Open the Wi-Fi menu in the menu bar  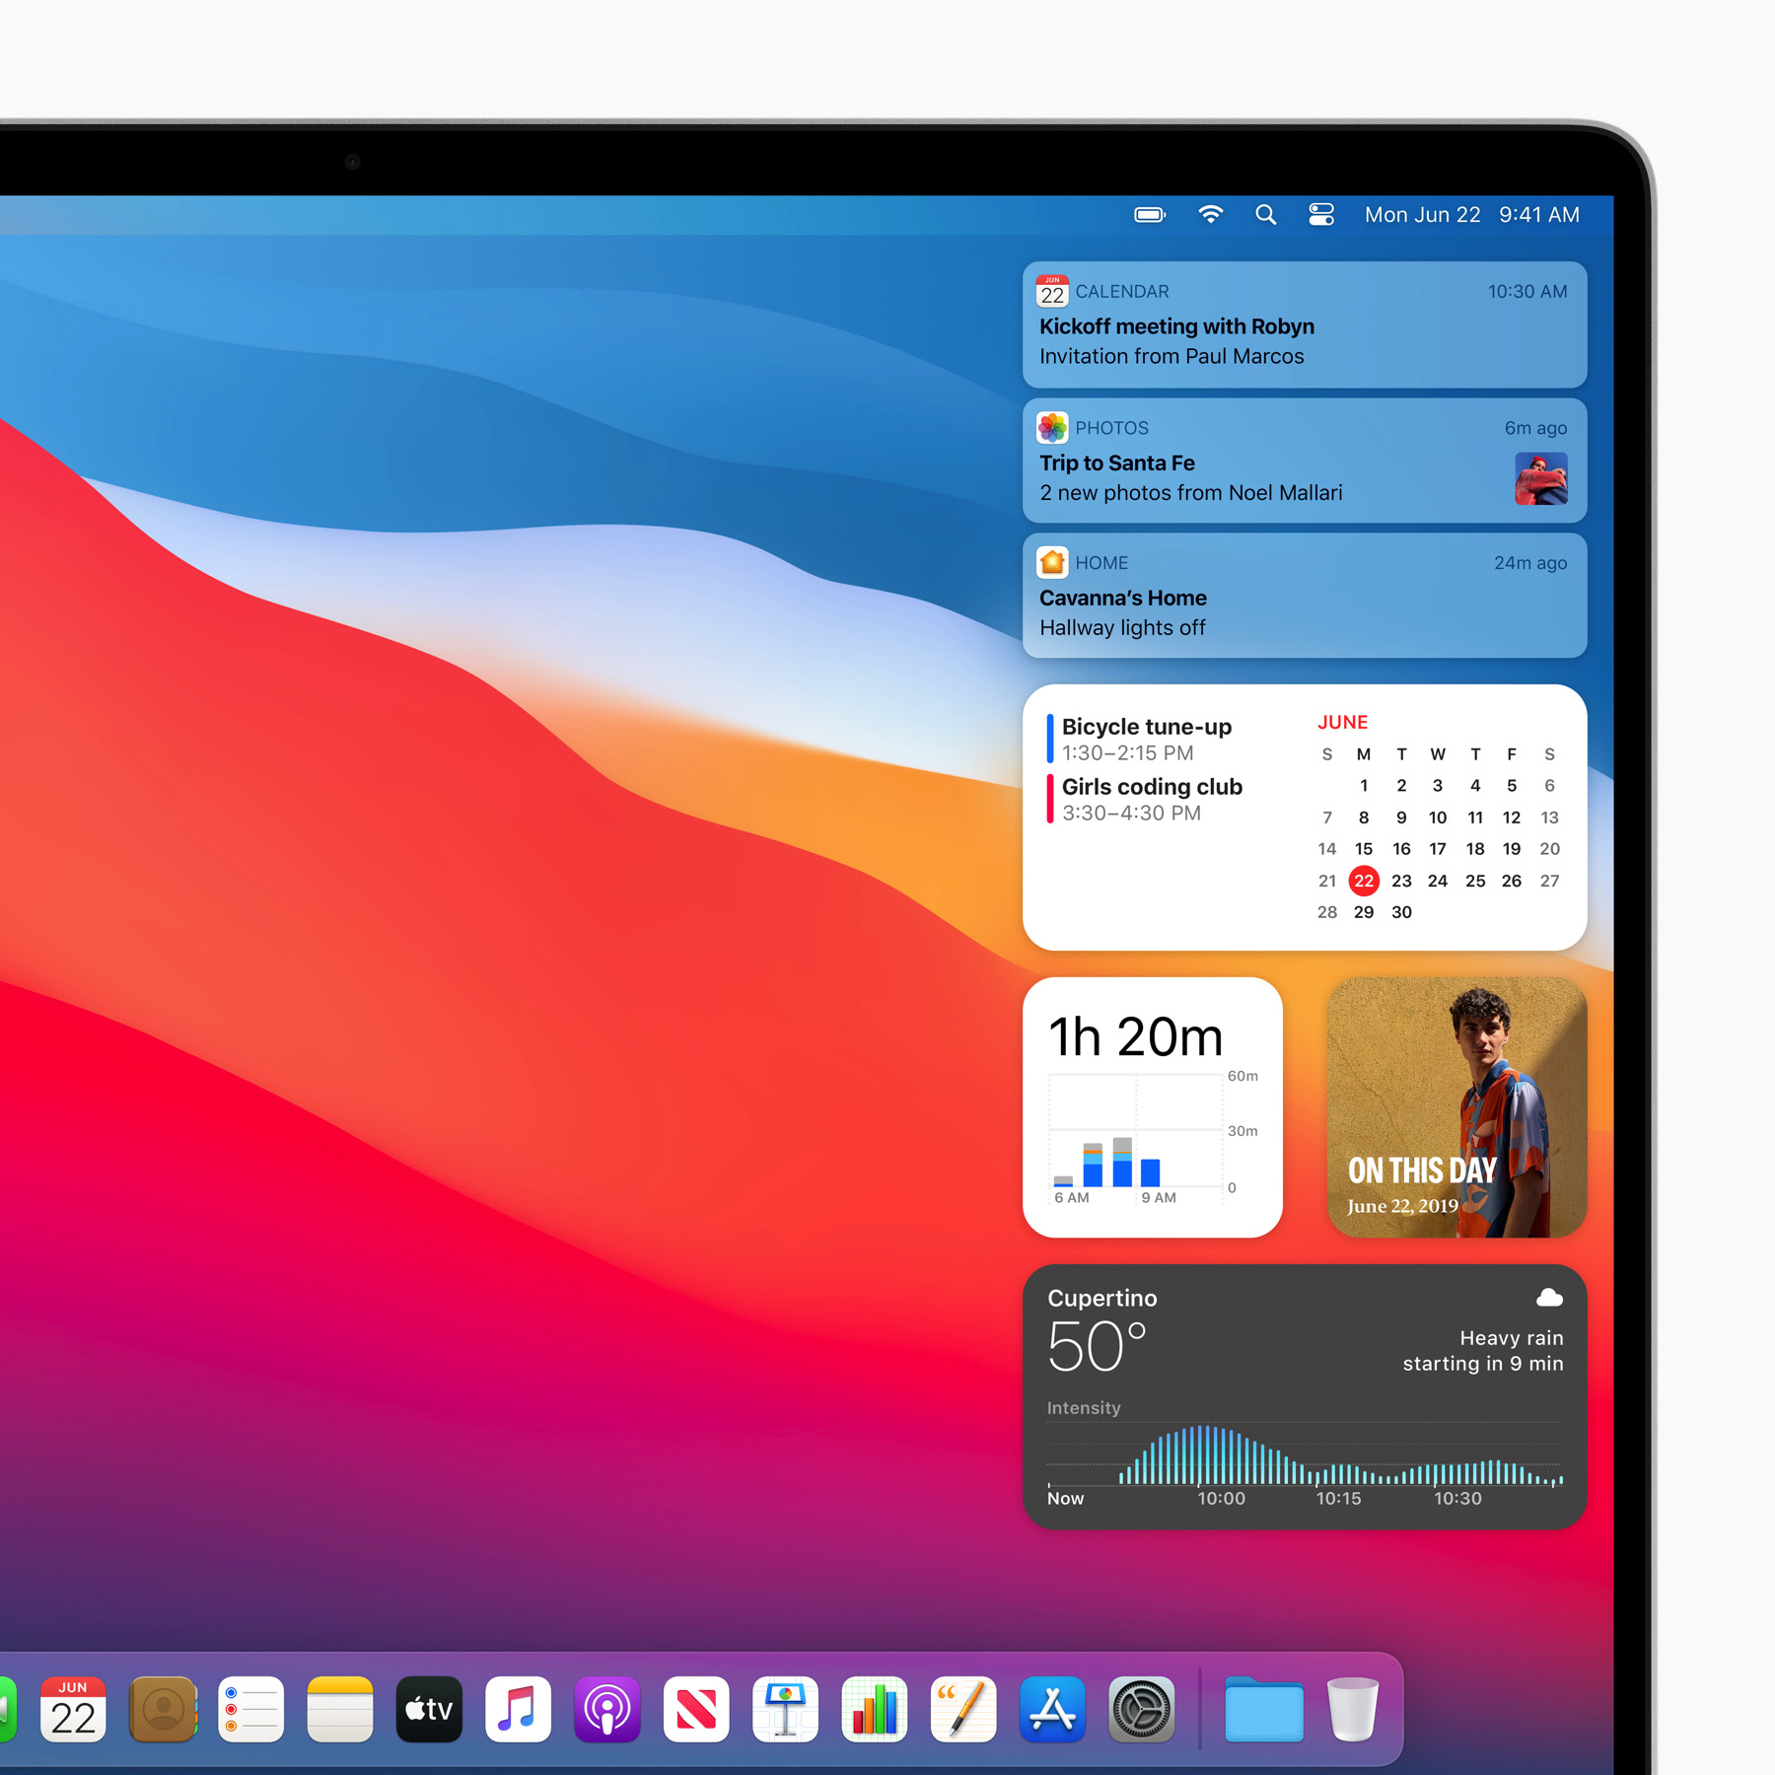point(1211,215)
